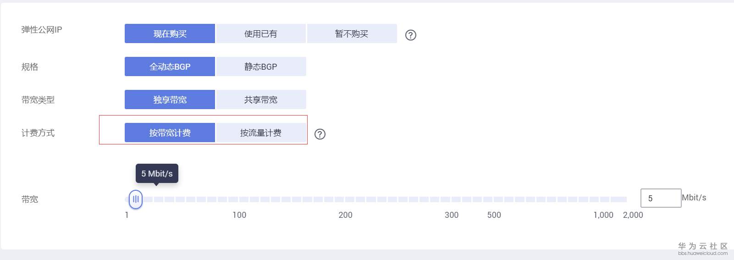Click the bandwidth slider handle

point(135,199)
